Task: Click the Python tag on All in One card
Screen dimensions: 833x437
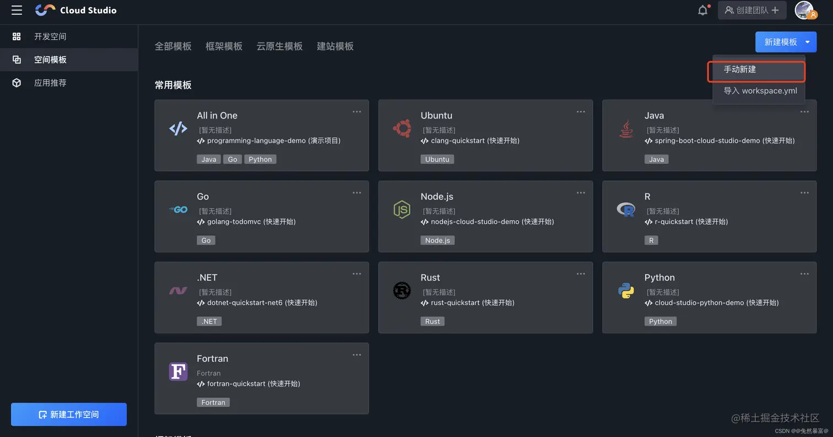Action: [260, 159]
